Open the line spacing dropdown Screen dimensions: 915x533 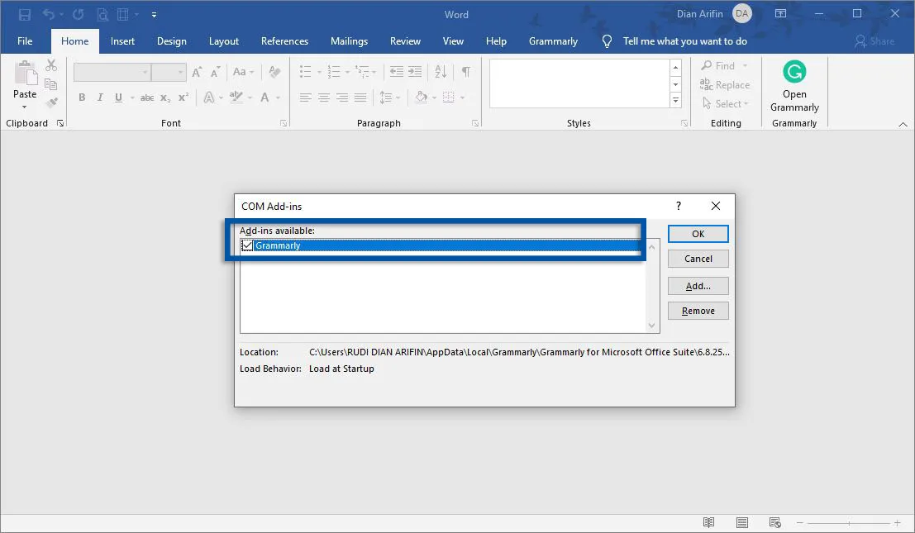(389, 97)
